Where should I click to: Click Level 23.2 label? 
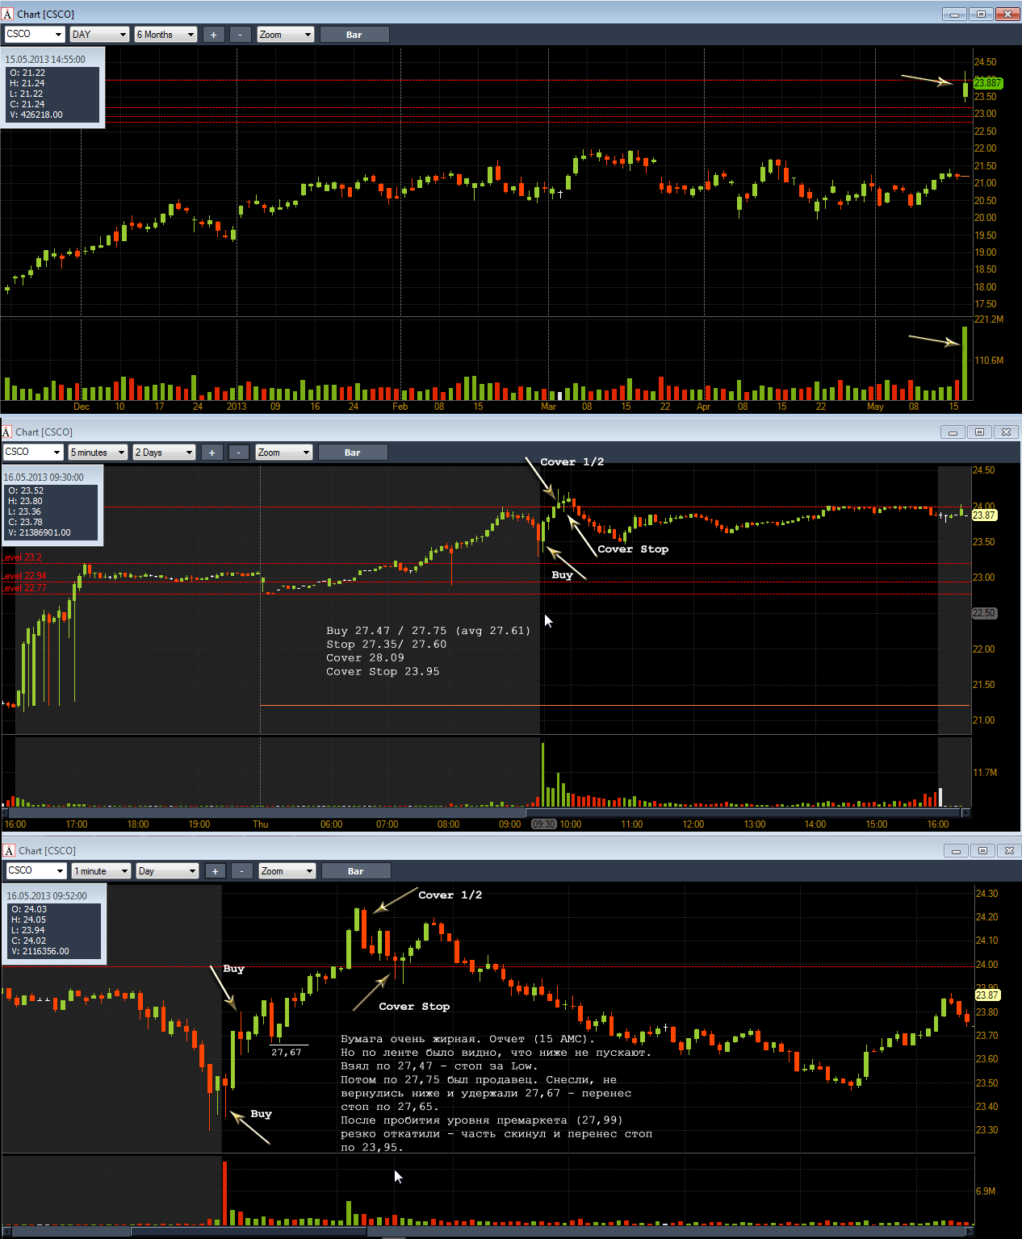click(x=22, y=557)
